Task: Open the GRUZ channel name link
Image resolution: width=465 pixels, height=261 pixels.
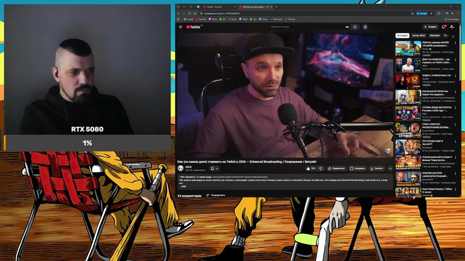Action: coord(189,167)
